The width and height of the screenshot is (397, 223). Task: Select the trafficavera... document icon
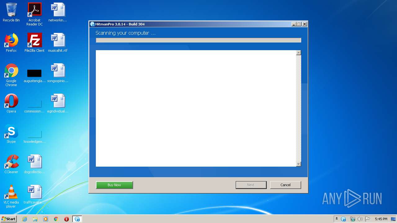[34, 195]
